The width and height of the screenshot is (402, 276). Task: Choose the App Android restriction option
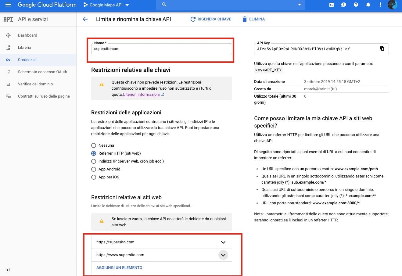coord(94,169)
